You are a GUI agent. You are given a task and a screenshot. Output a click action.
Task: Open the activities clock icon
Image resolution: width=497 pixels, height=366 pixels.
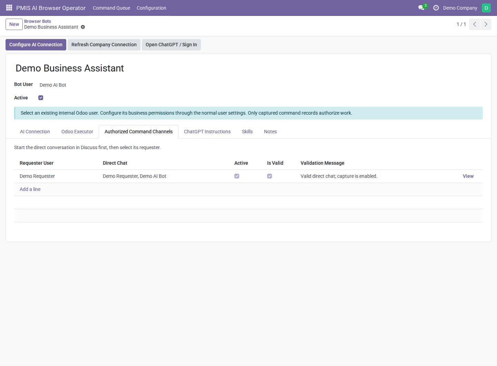coord(436,8)
